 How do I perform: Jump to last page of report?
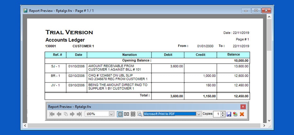(x=79, y=114)
